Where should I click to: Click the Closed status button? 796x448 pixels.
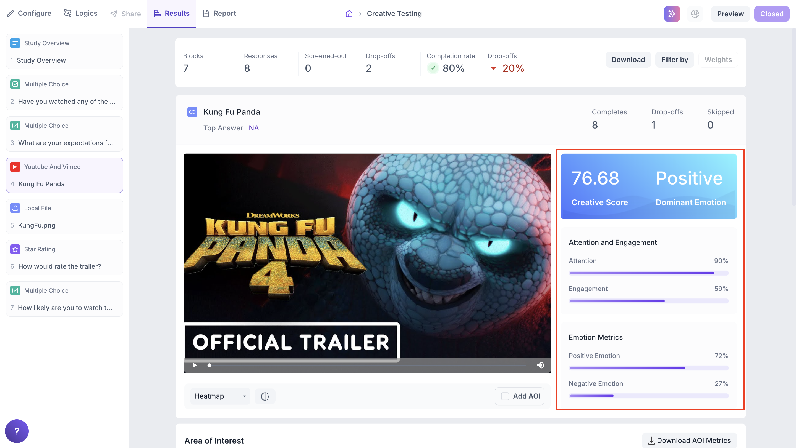pyautogui.click(x=771, y=14)
